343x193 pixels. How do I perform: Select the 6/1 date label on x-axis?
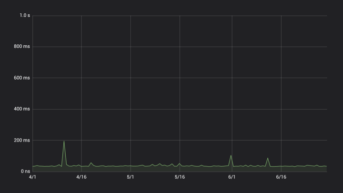[232, 177]
